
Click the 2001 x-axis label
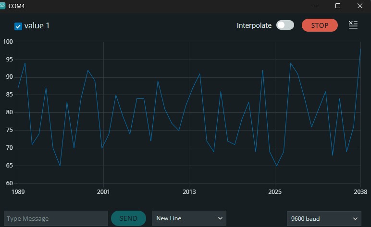click(103, 191)
